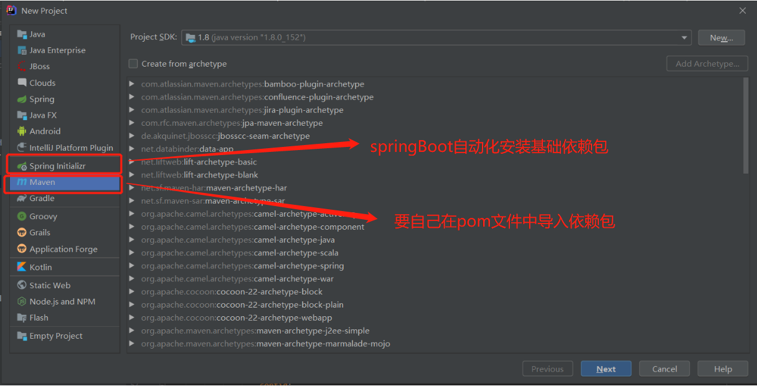Expand confluence-plugin-archetype entry
757x386 pixels.
point(131,97)
